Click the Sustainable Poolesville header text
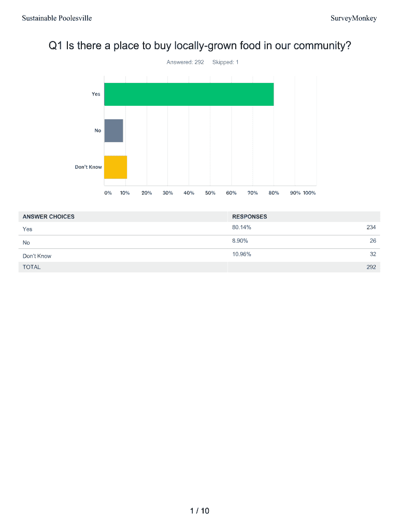Image resolution: width=399 pixels, height=531 pixels. click(57, 18)
